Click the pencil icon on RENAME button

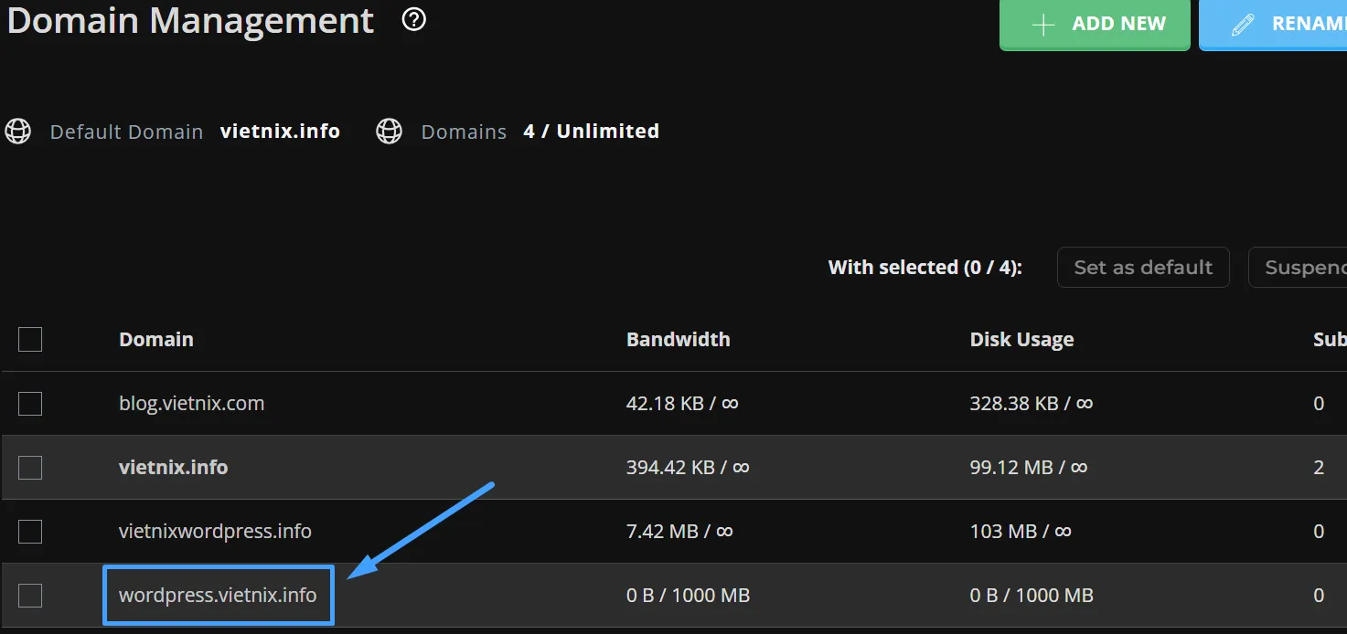point(1243,25)
